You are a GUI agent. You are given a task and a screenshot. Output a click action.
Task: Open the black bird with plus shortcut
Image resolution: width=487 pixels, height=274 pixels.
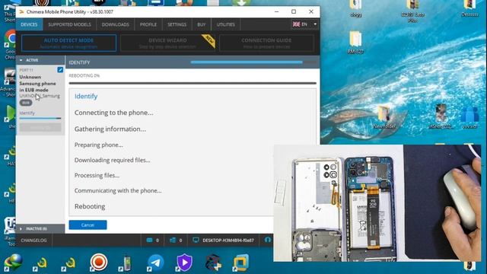coord(213,263)
